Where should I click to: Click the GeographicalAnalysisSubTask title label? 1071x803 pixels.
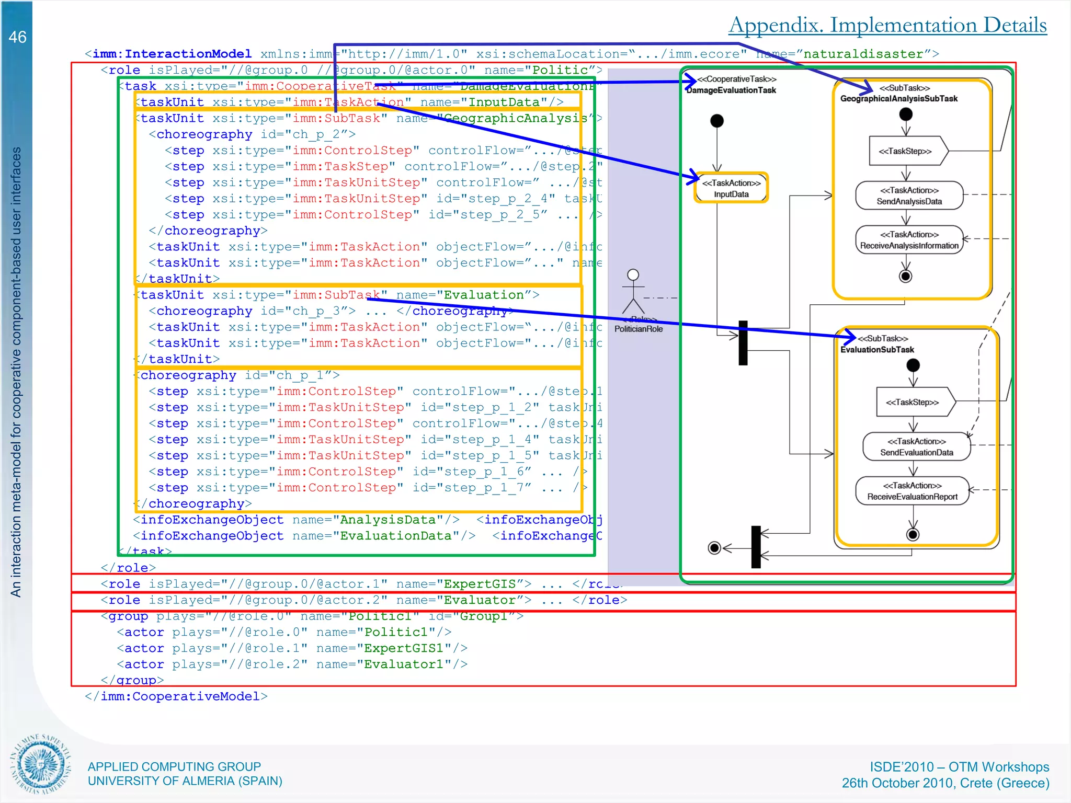tap(898, 99)
